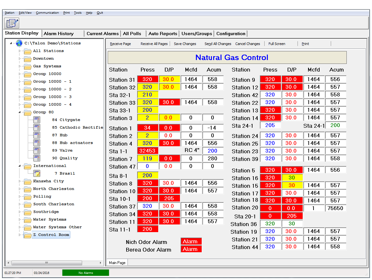Open the 90 Quality page icon
372x280 pixels.
(36, 158)
